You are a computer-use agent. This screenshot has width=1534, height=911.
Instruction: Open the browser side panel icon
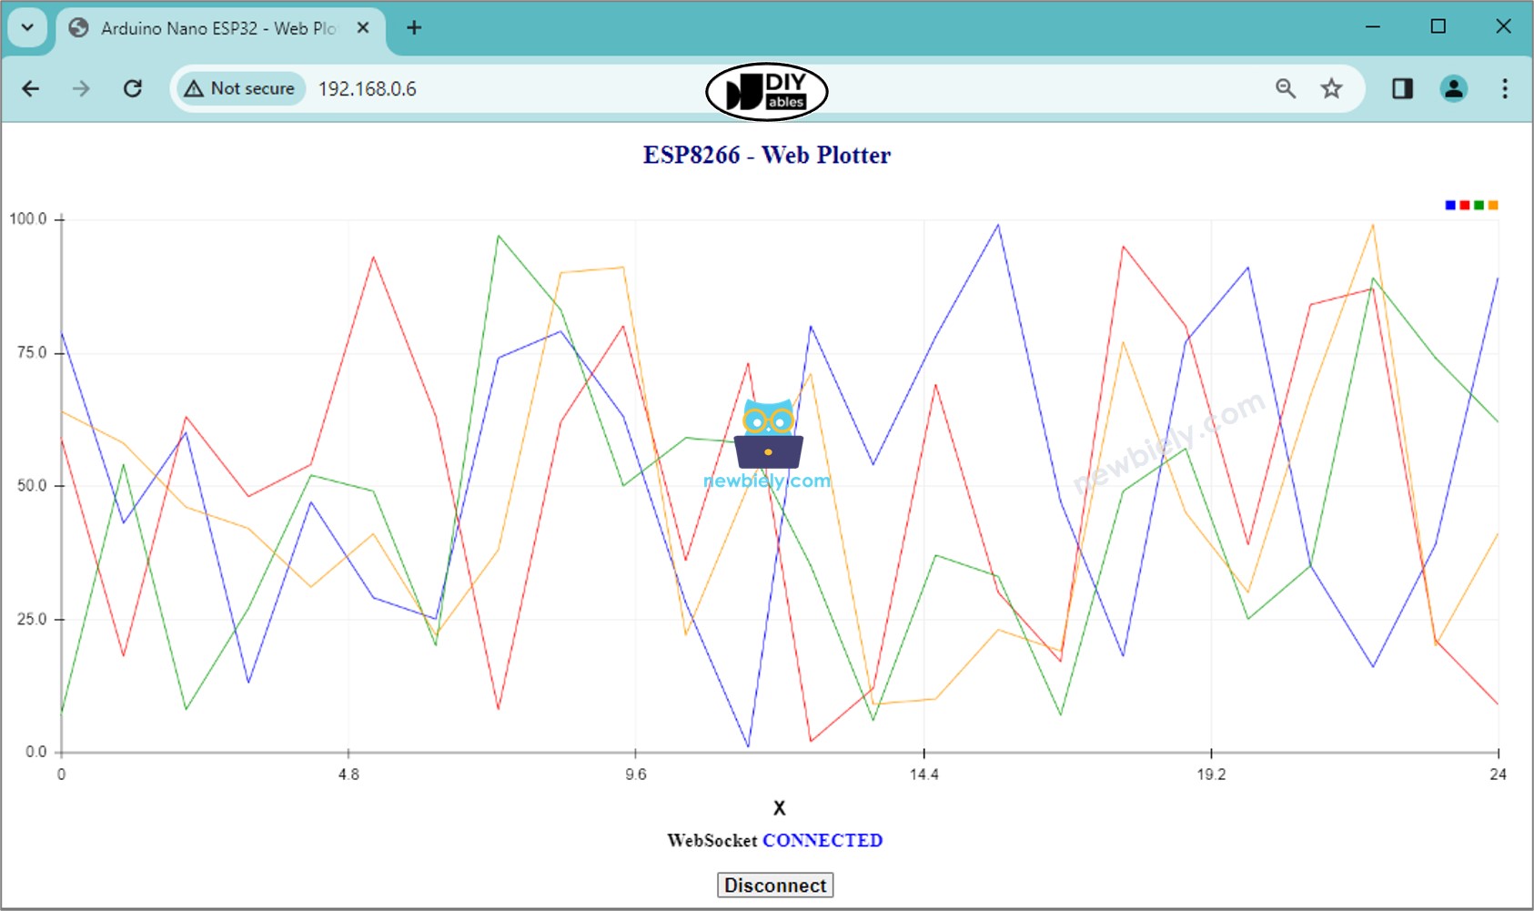[1402, 88]
